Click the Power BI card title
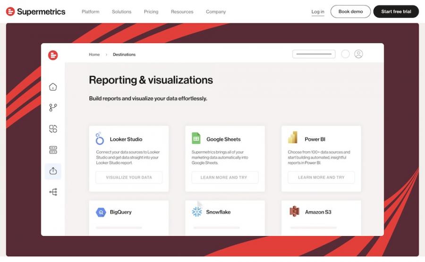Image resolution: width=425 pixels, height=262 pixels. (x=315, y=139)
